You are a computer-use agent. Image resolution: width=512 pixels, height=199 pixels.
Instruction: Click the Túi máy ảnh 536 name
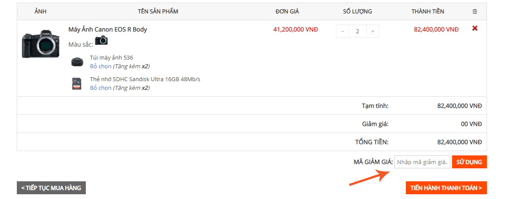[x=112, y=58]
